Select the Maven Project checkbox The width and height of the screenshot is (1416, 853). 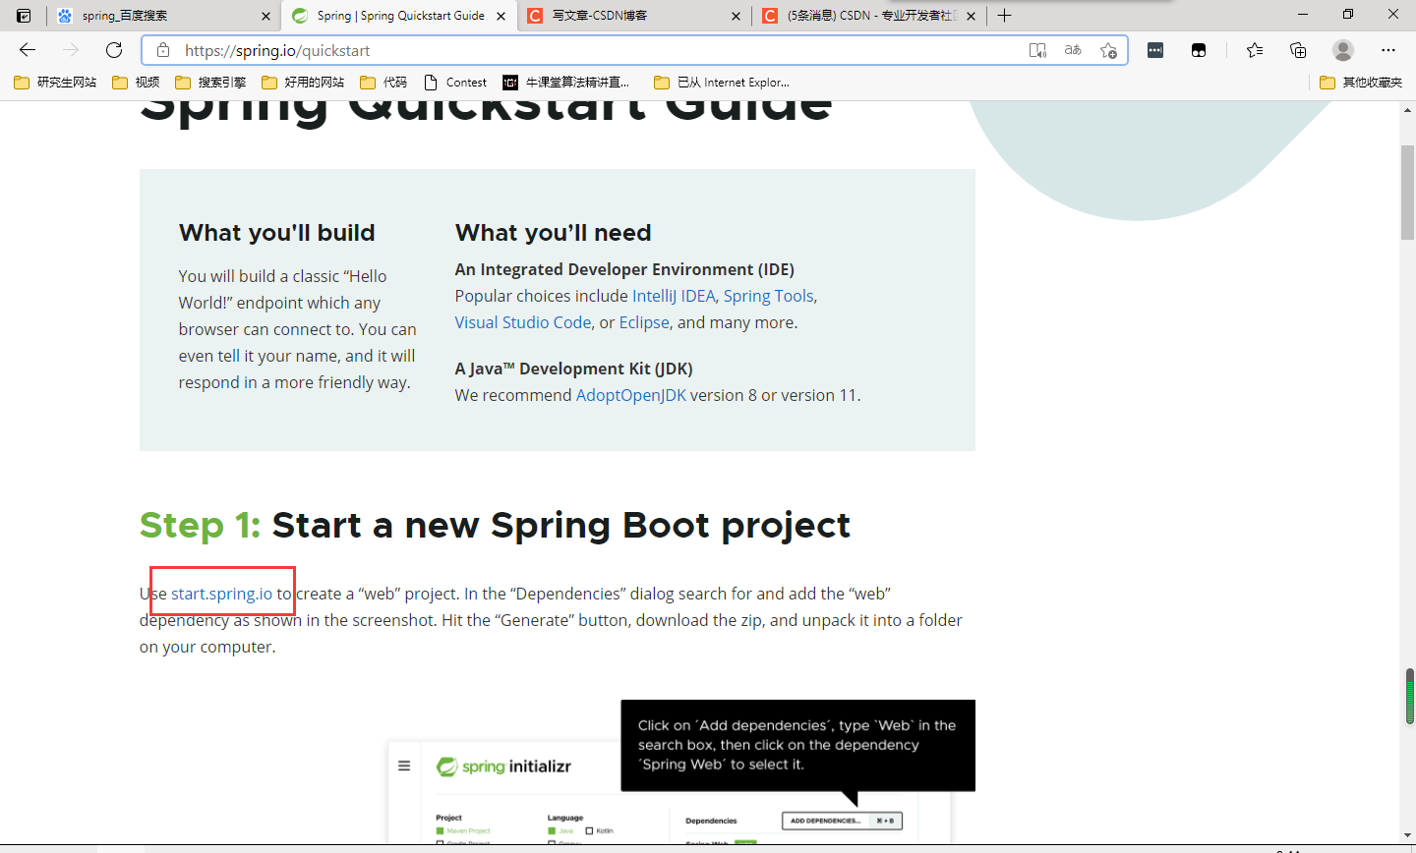point(441,830)
